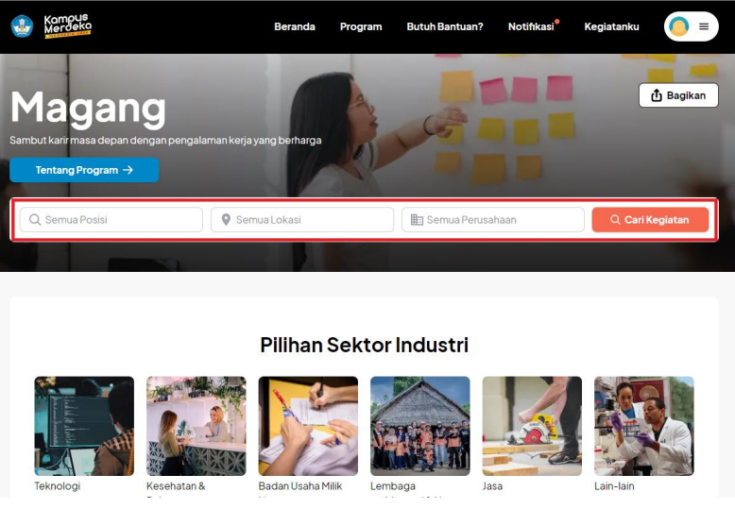Open Butuh Bantuan? in navigation
The width and height of the screenshot is (735, 526).
click(x=445, y=26)
